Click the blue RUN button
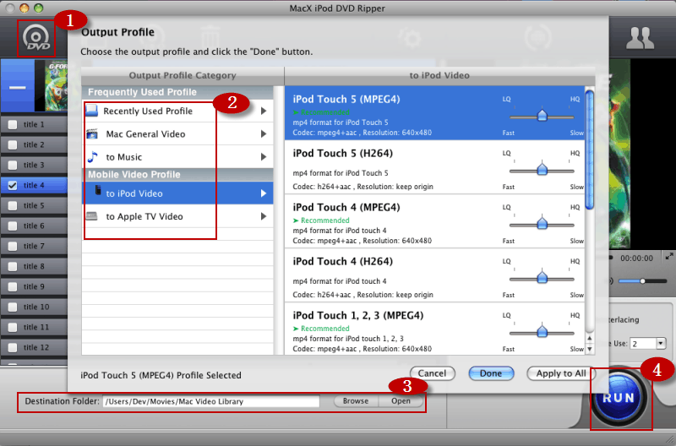Screen dimensions: 676x446 [x=619, y=397]
